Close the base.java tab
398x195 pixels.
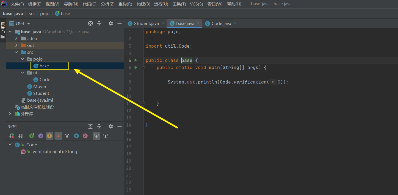(x=198, y=23)
